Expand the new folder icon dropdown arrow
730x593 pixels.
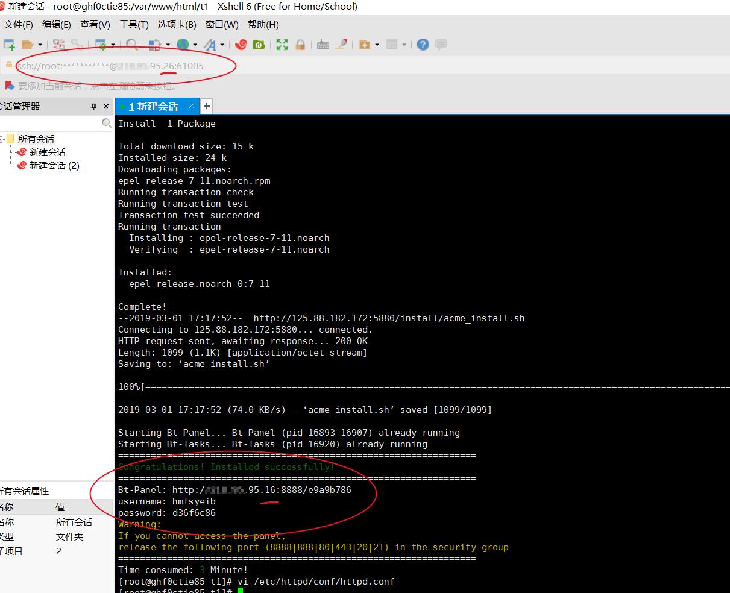point(377,45)
